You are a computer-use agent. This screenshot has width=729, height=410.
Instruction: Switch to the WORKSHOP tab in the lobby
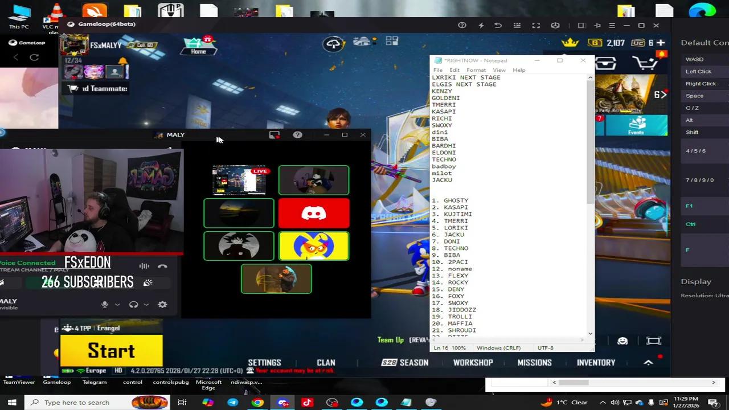click(x=473, y=362)
